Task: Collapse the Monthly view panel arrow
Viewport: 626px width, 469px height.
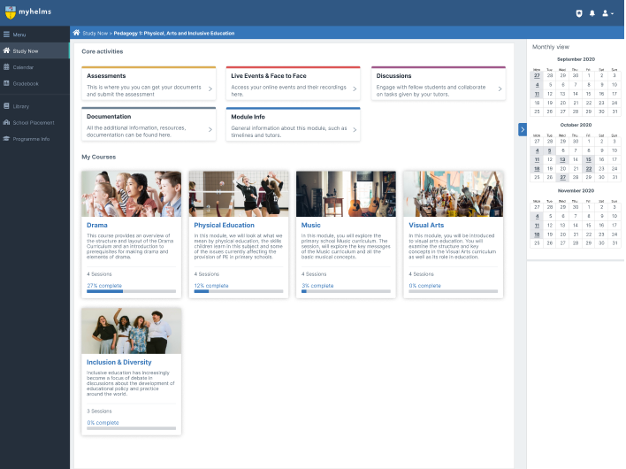Action: [523, 129]
